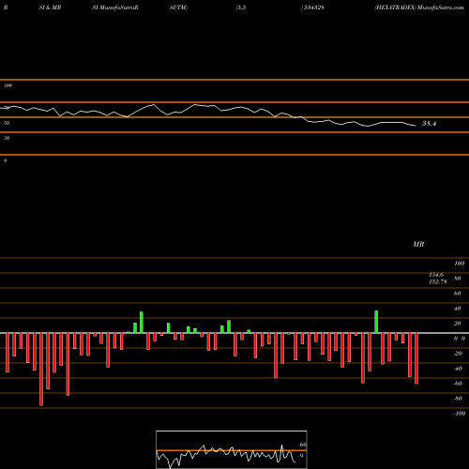Click the 30 label on RSI axis
Screen dimensions: 469x469
pos(7,138)
